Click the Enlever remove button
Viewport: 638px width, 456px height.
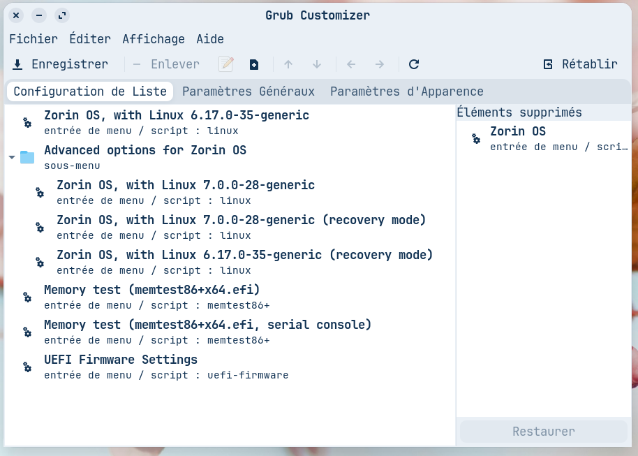pyautogui.click(x=166, y=64)
